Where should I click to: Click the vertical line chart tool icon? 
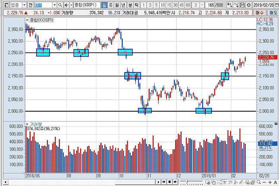tap(236, 182)
